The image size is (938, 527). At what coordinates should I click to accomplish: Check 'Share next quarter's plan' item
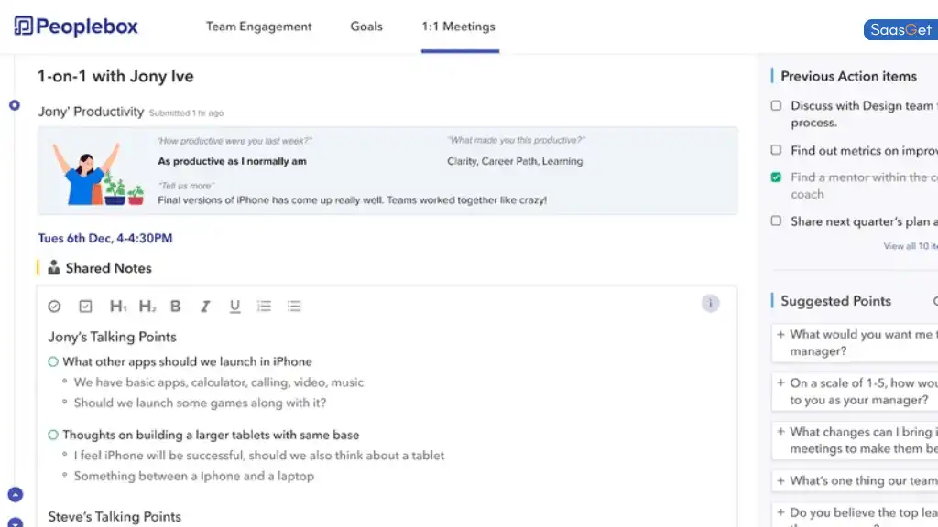[776, 221]
